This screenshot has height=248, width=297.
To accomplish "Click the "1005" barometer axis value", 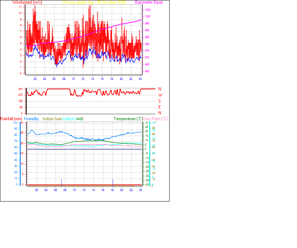I will [x=147, y=10].
